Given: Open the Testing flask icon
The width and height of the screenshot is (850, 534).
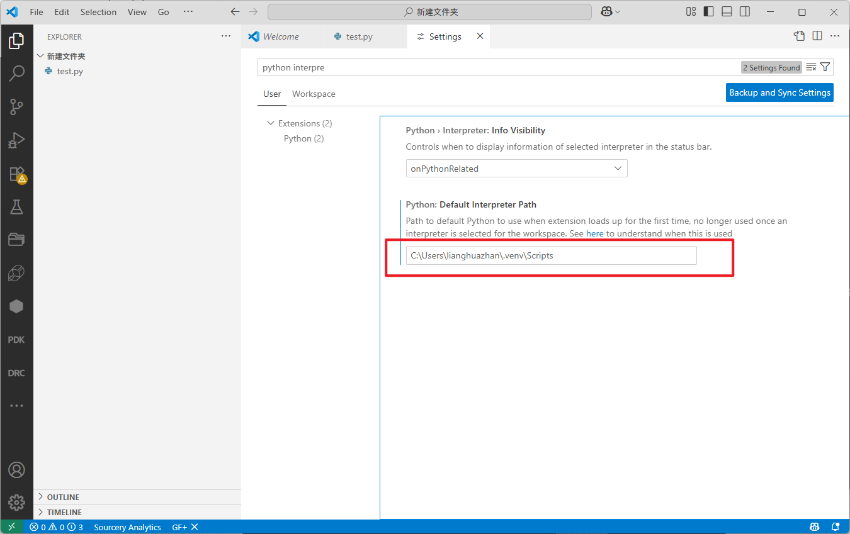Looking at the screenshot, I should tap(16, 206).
